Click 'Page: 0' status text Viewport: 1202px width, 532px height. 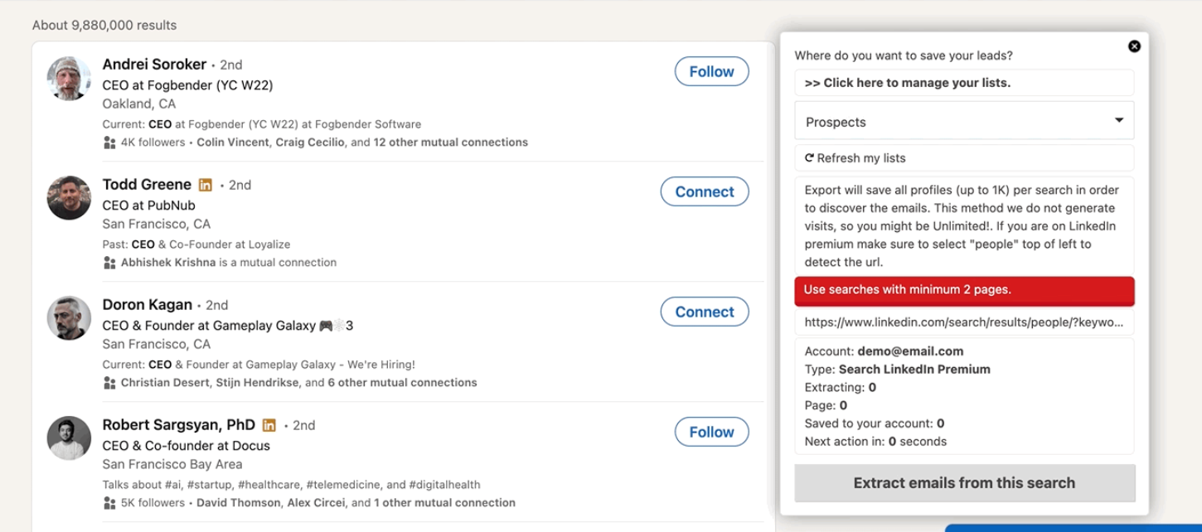(826, 406)
